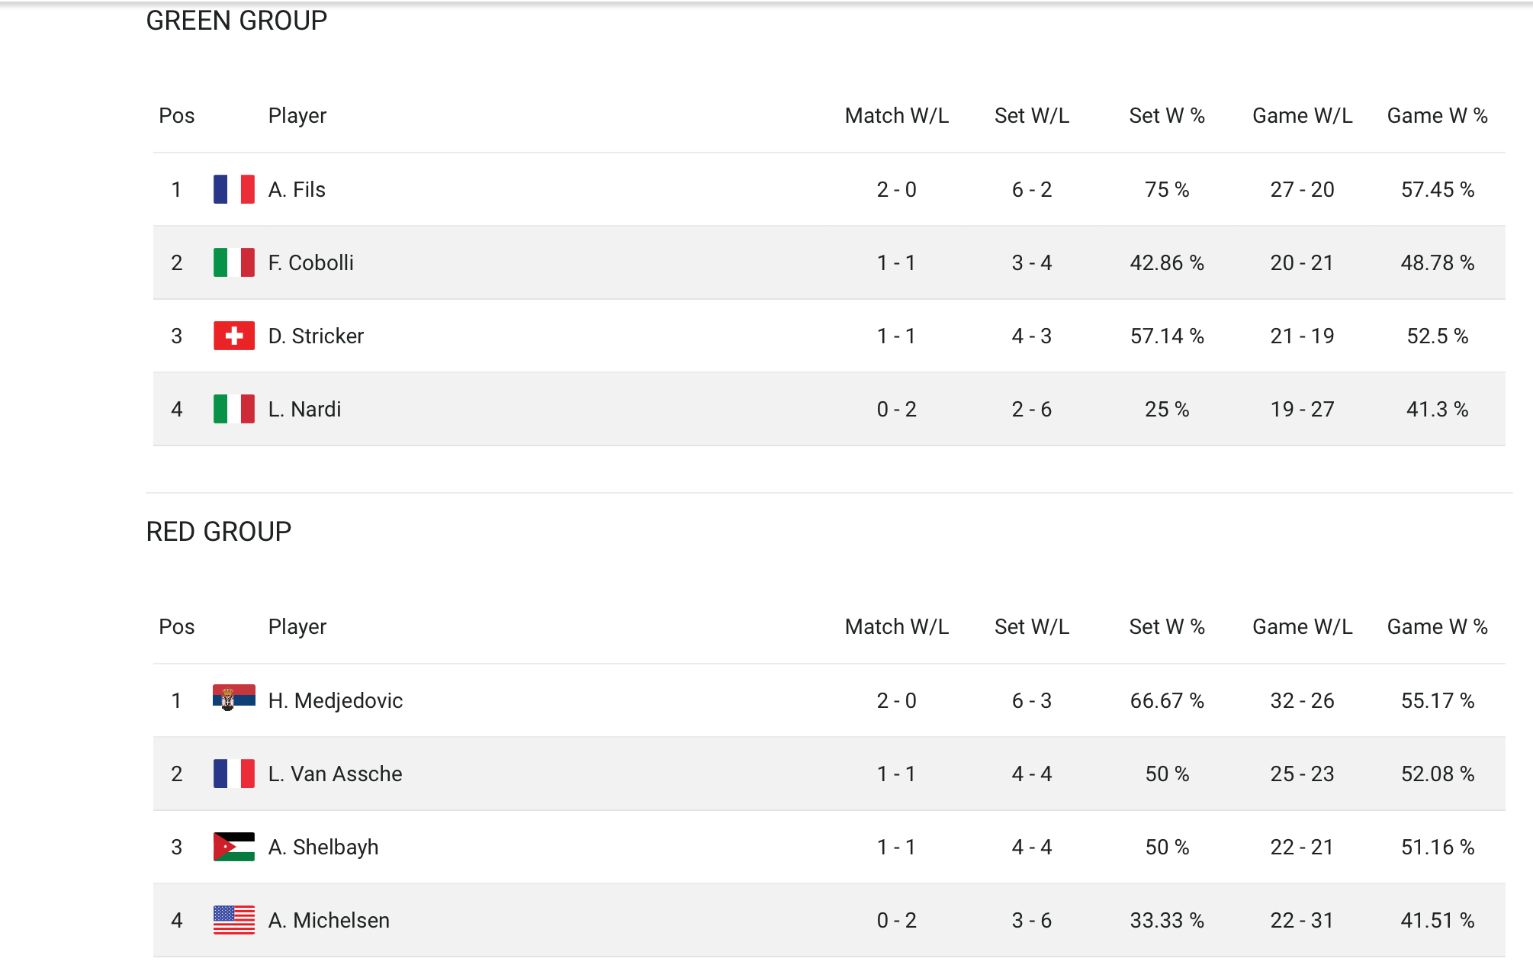Click the Italian flag beside L. Nardi
The width and height of the screenshot is (1533, 965).
click(233, 409)
